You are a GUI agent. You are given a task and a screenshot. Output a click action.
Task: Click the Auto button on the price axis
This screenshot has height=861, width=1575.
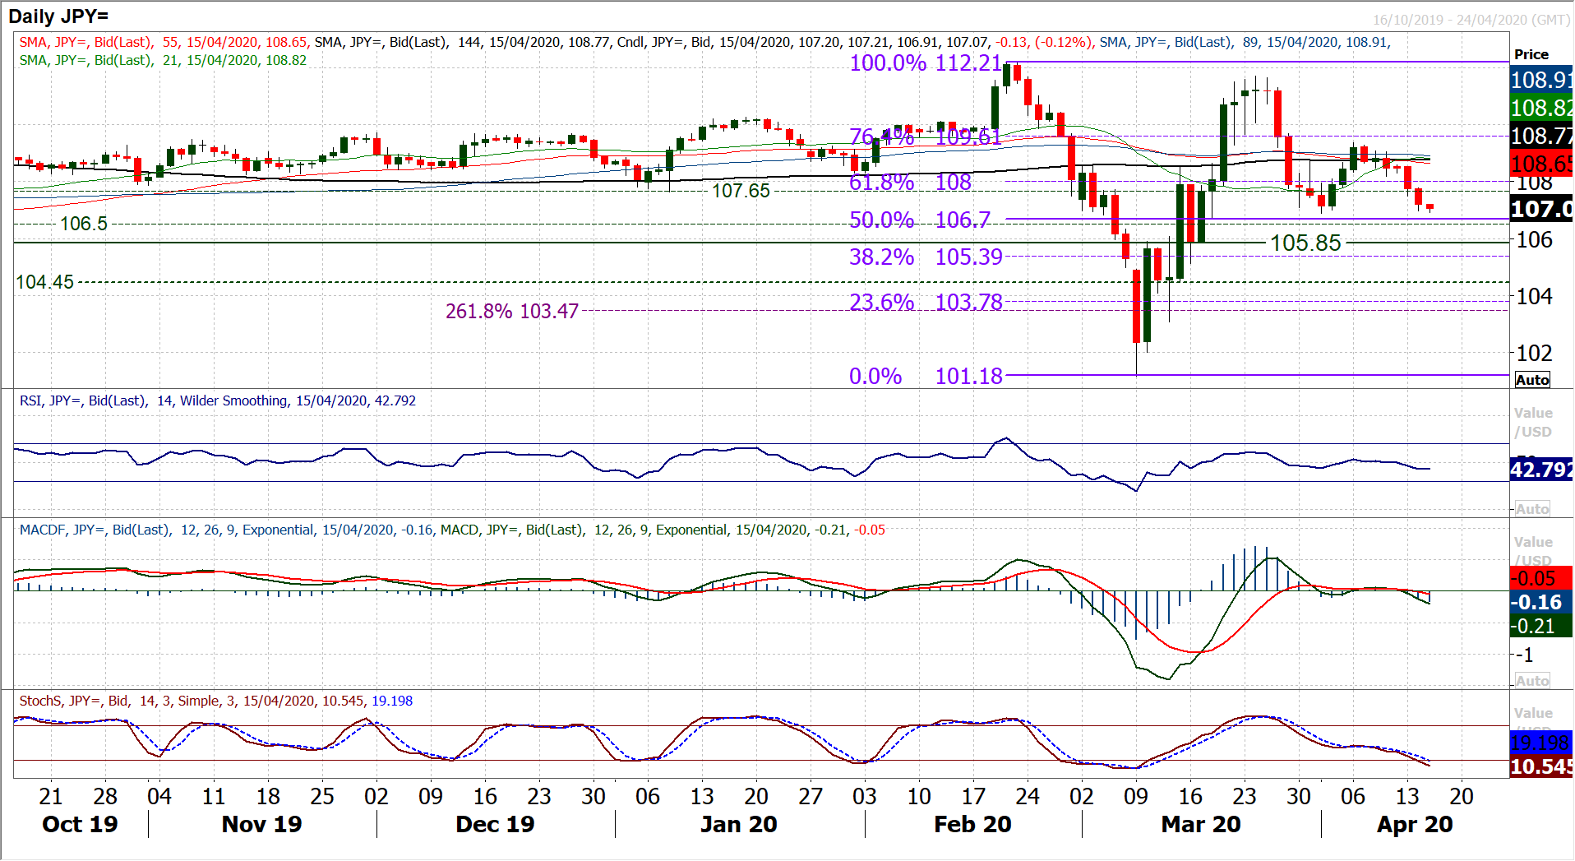coord(1532,380)
